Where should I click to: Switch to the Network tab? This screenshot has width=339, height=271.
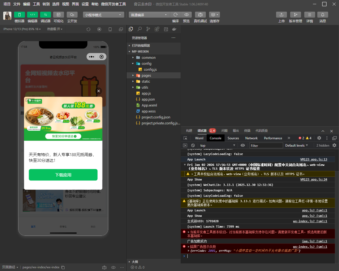(x=251, y=138)
